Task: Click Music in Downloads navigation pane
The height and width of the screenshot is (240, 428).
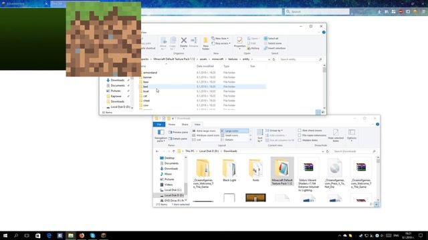Action: coord(166,174)
